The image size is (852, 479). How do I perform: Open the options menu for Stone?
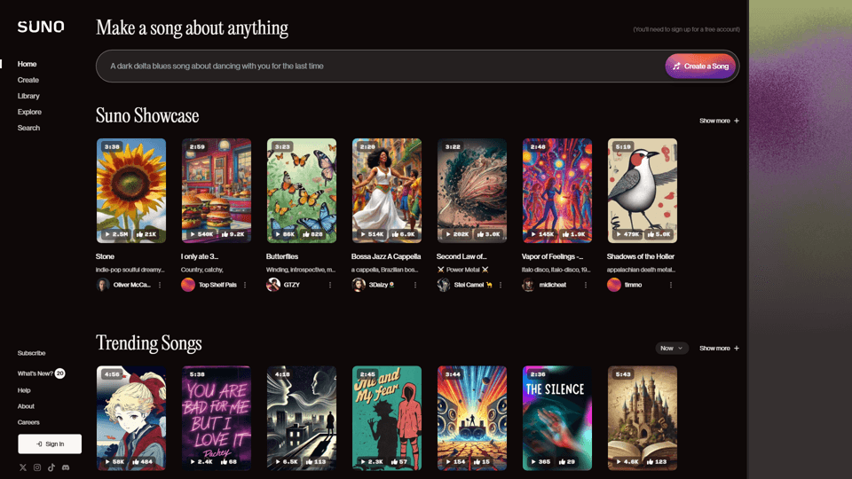[x=160, y=285]
